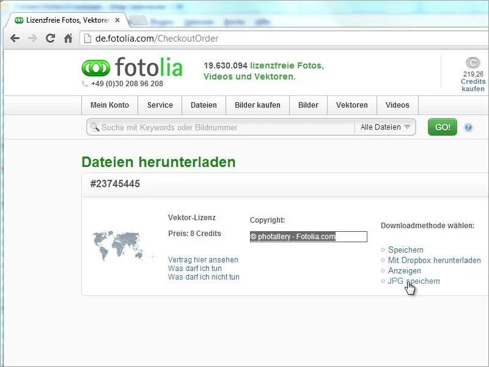Click the keyword search input field
489x367 pixels.
221,127
